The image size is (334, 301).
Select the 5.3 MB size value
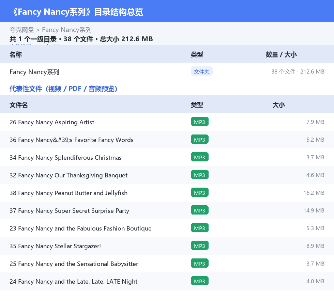point(315,228)
